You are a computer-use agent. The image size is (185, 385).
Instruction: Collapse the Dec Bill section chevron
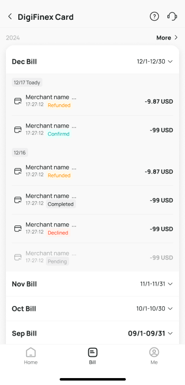pyautogui.click(x=170, y=61)
